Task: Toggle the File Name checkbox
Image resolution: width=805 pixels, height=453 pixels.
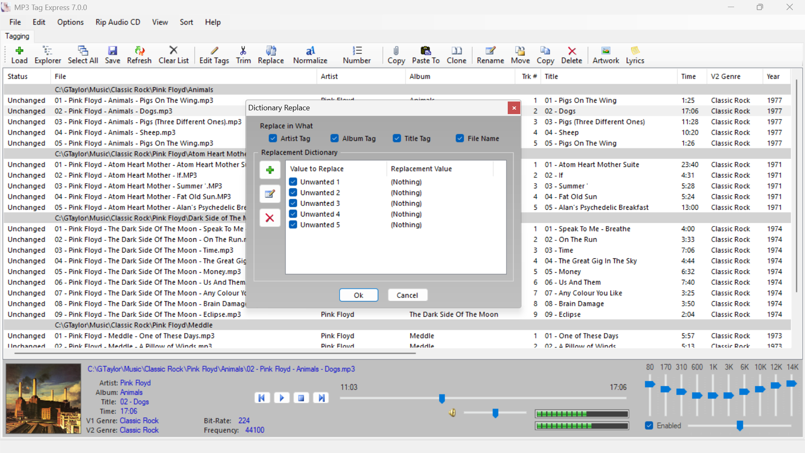Action: (460, 138)
